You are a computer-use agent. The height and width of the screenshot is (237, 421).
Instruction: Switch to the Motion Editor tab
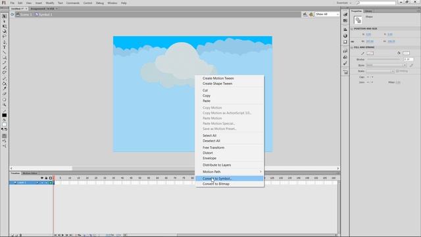[30, 173]
